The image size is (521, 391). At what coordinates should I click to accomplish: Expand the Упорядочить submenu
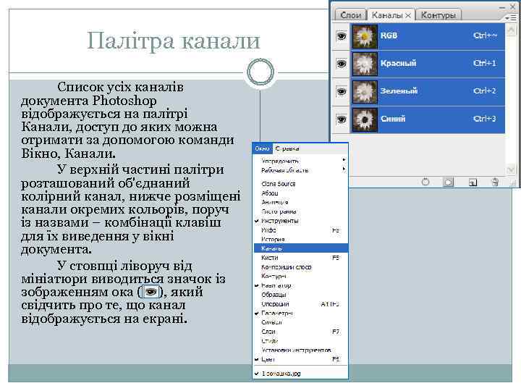click(x=300, y=161)
